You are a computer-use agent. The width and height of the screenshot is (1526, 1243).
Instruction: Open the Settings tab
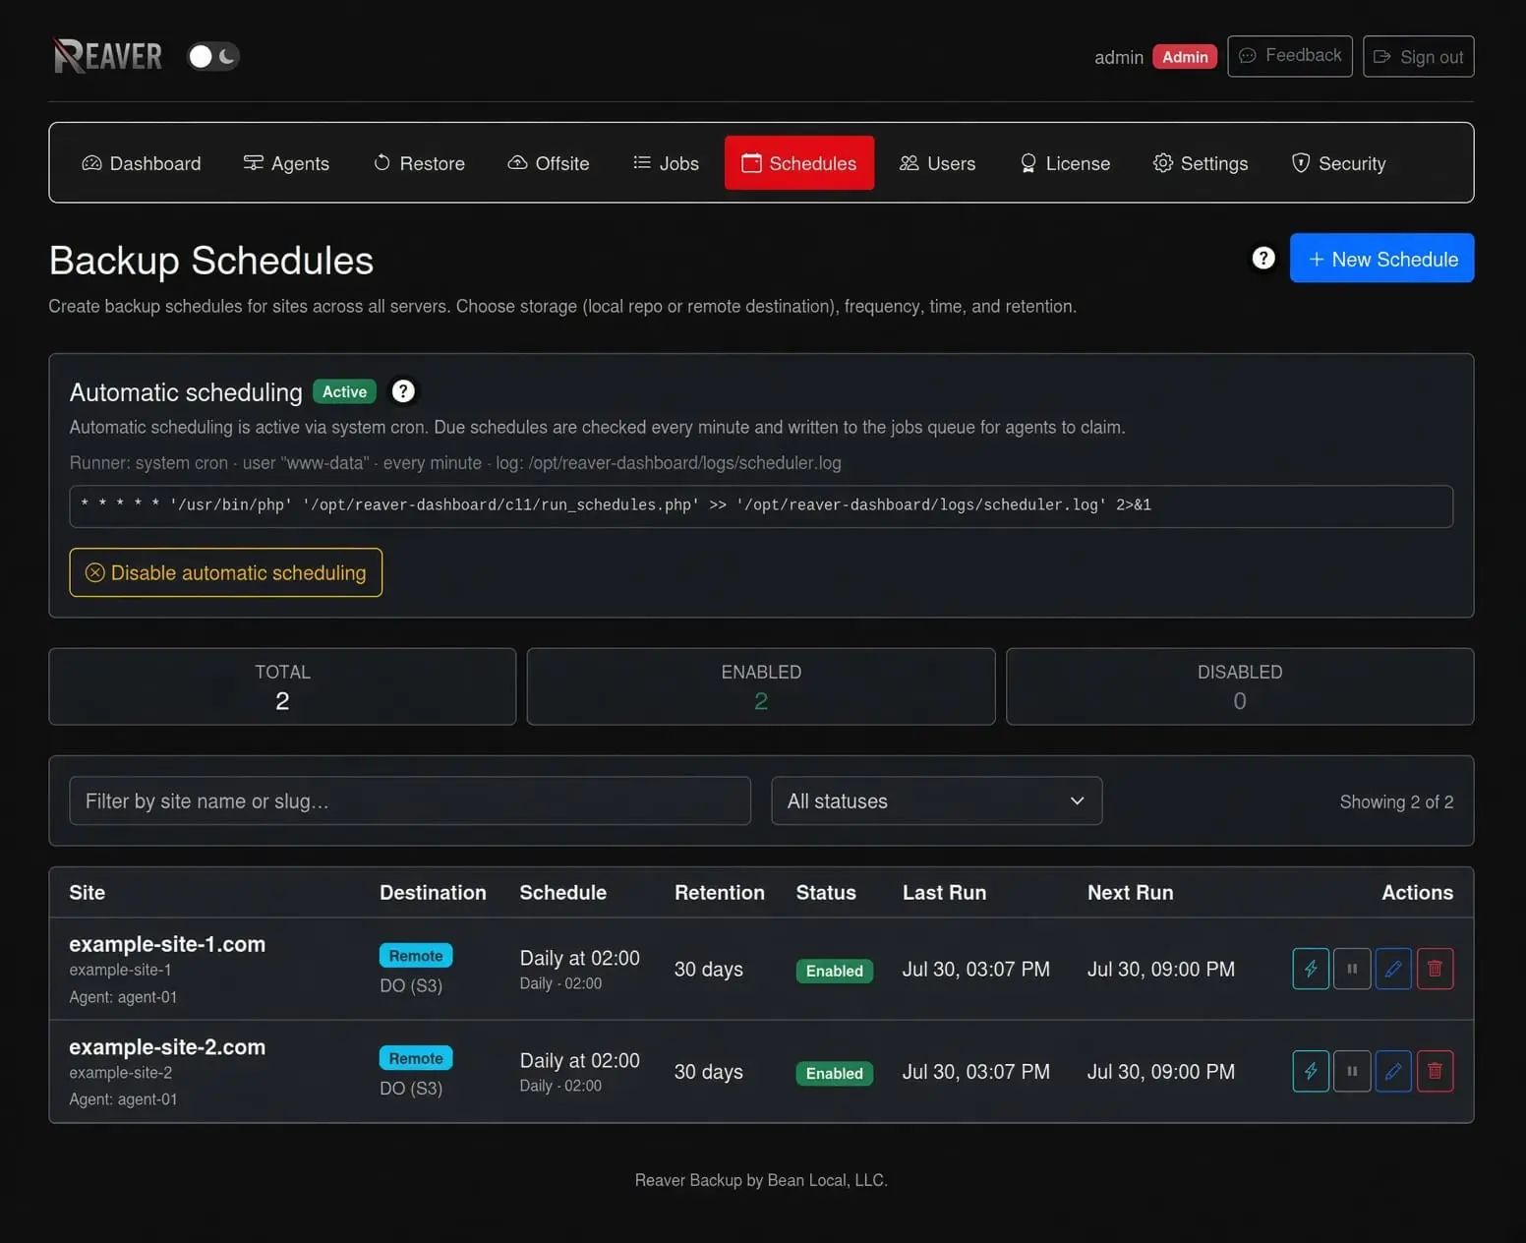1201,163
